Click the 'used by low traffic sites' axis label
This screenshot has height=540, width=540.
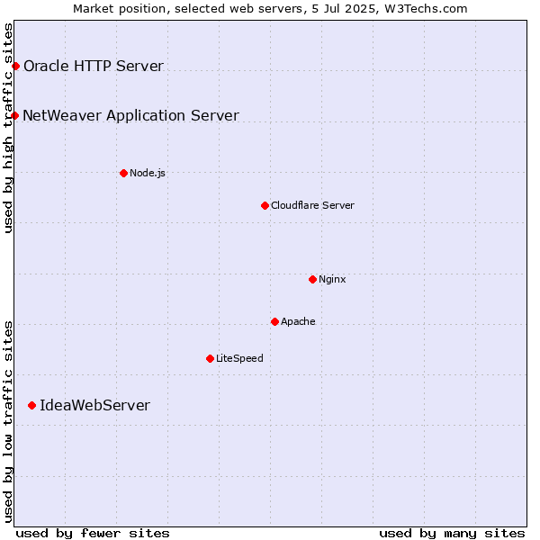pos(8,422)
